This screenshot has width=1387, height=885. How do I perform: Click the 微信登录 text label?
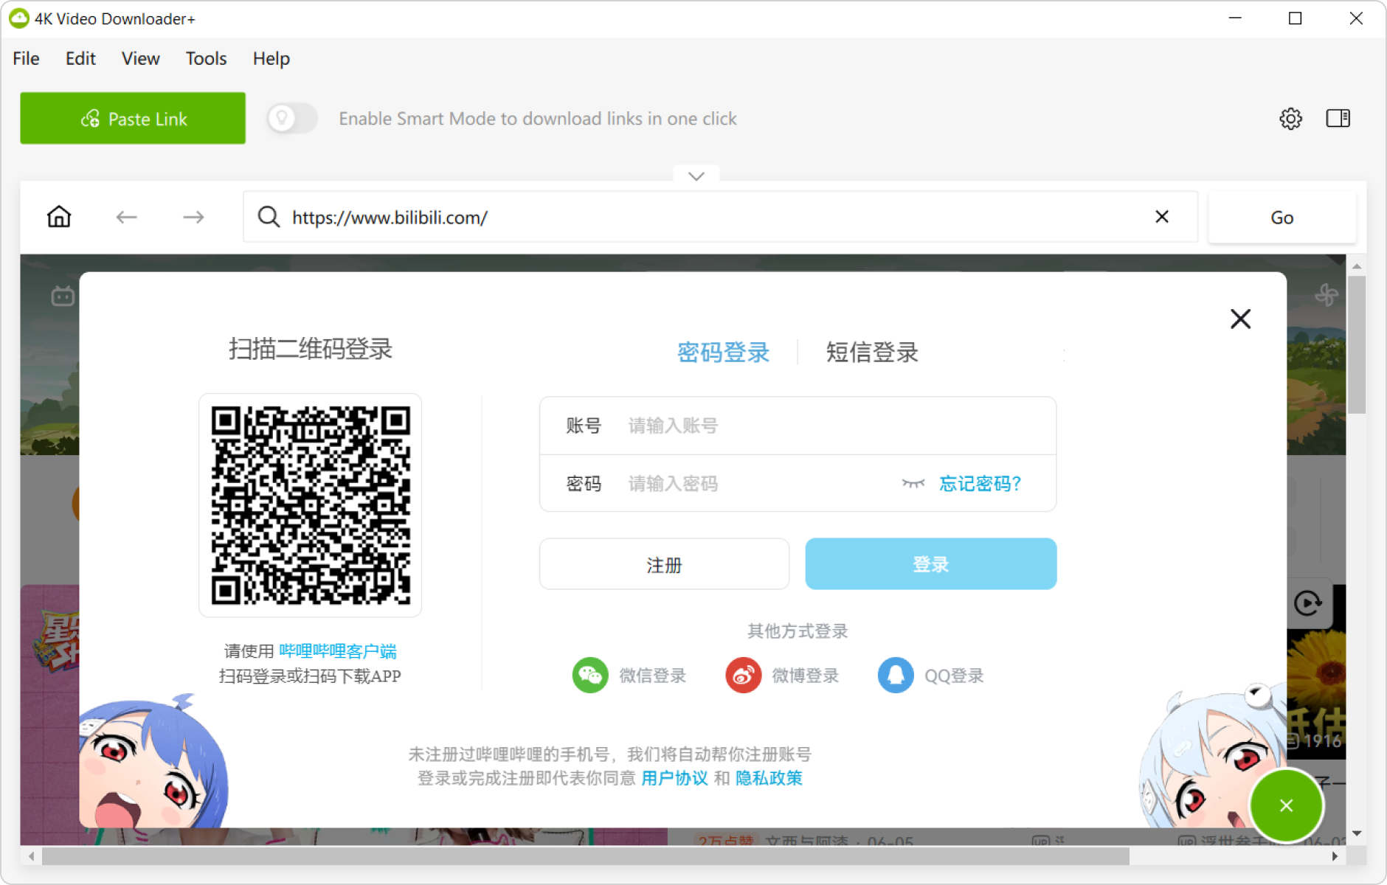click(x=653, y=676)
